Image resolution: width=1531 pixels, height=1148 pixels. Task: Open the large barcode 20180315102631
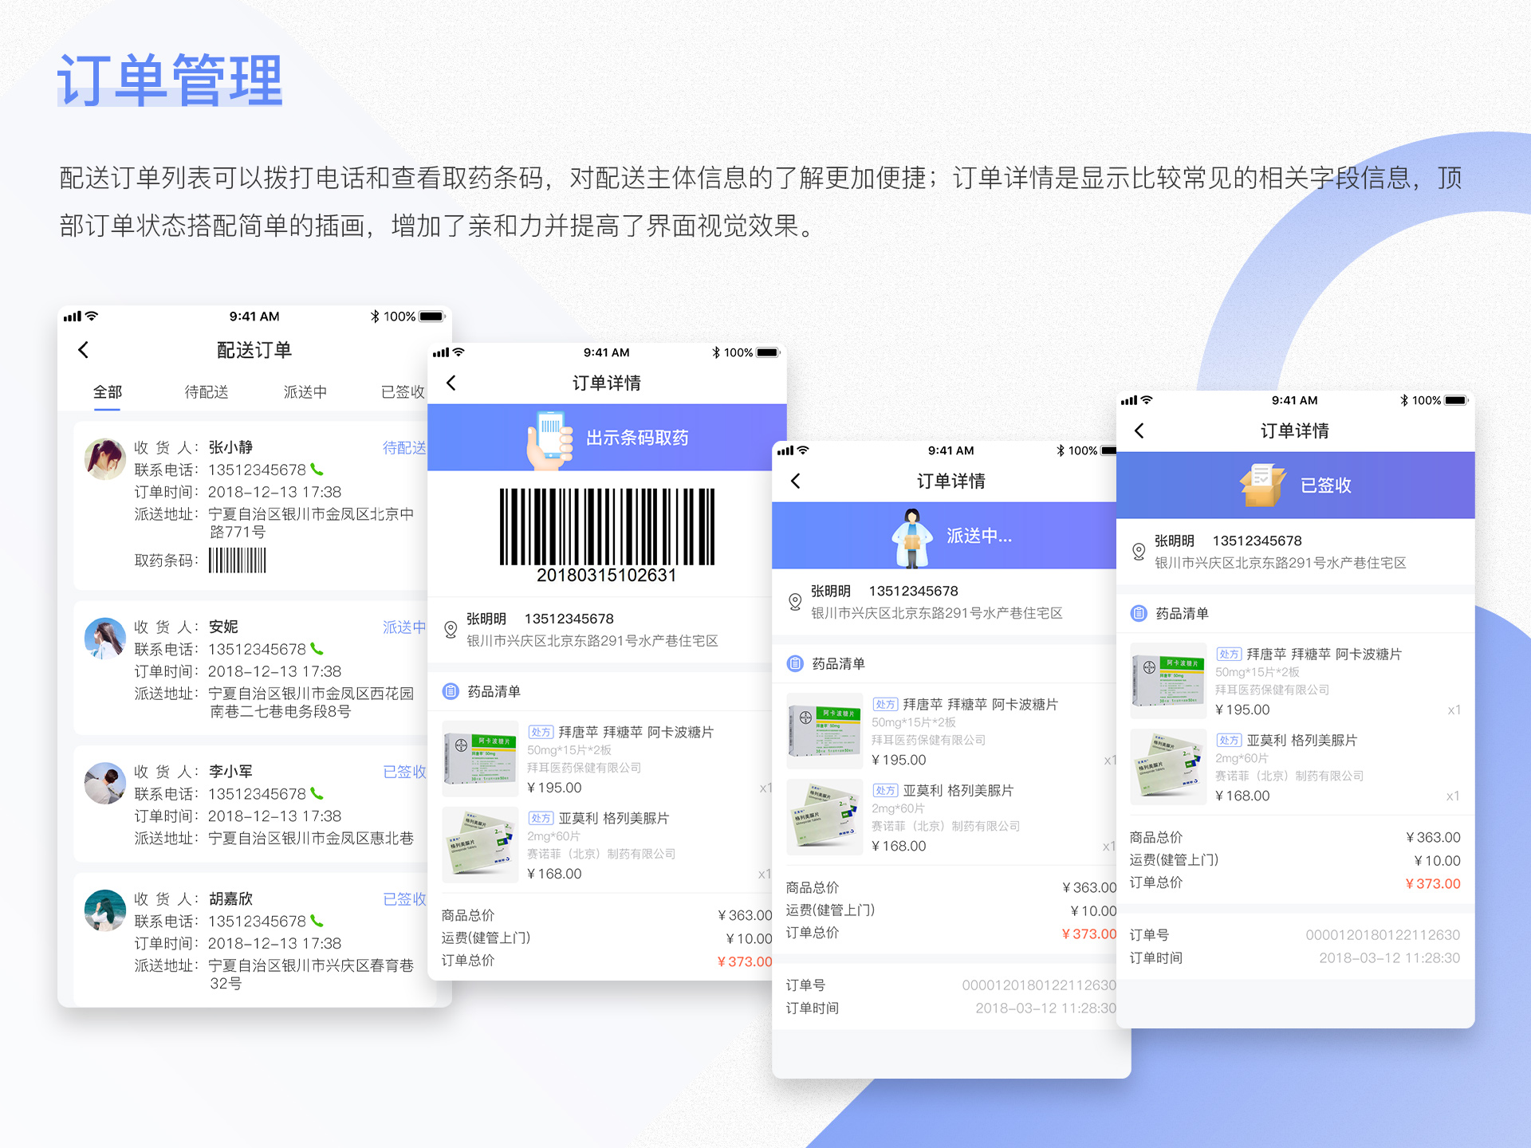pyautogui.click(x=607, y=535)
